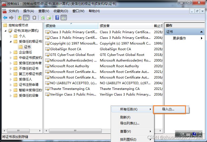Open Help with the question mark icon

pyautogui.click(x=57, y=18)
